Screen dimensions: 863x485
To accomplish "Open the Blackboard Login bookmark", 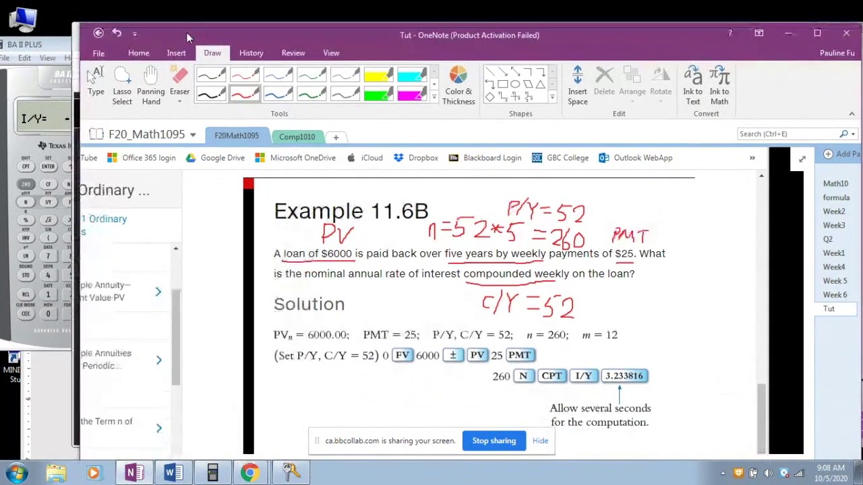I will click(485, 158).
